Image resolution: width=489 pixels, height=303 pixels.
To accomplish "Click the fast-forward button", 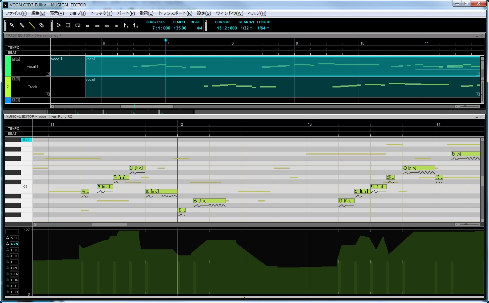I will tap(107, 26).
